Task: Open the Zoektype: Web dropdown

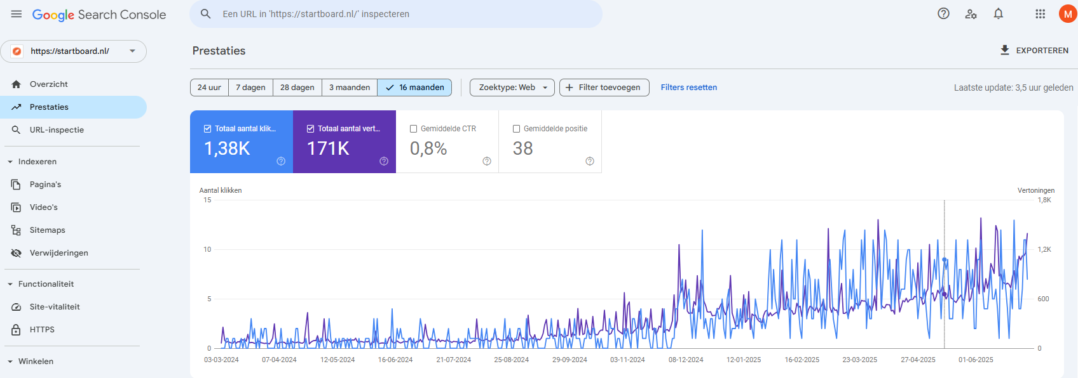Action: coord(512,88)
